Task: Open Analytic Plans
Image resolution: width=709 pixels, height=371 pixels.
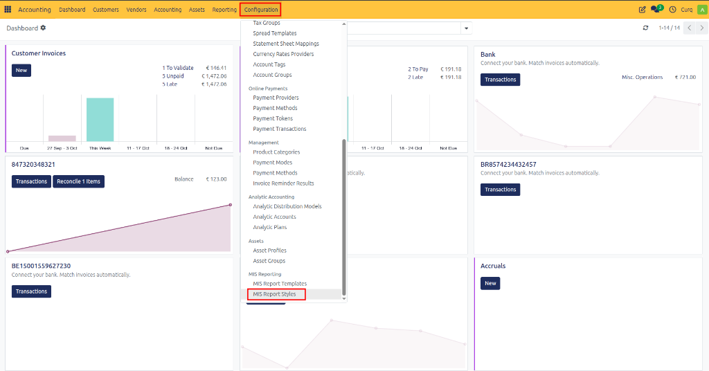Action: [269, 227]
